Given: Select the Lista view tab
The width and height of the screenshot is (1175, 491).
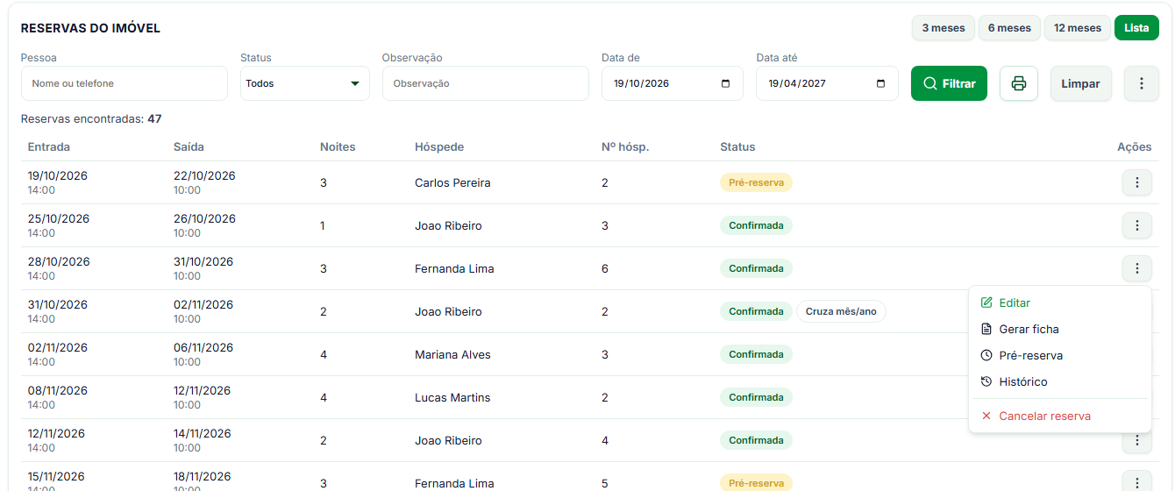Looking at the screenshot, I should pos(1136,28).
